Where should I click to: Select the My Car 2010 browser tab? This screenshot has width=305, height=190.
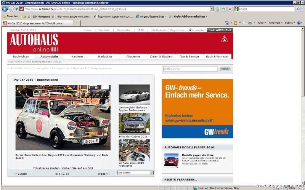click(37, 23)
